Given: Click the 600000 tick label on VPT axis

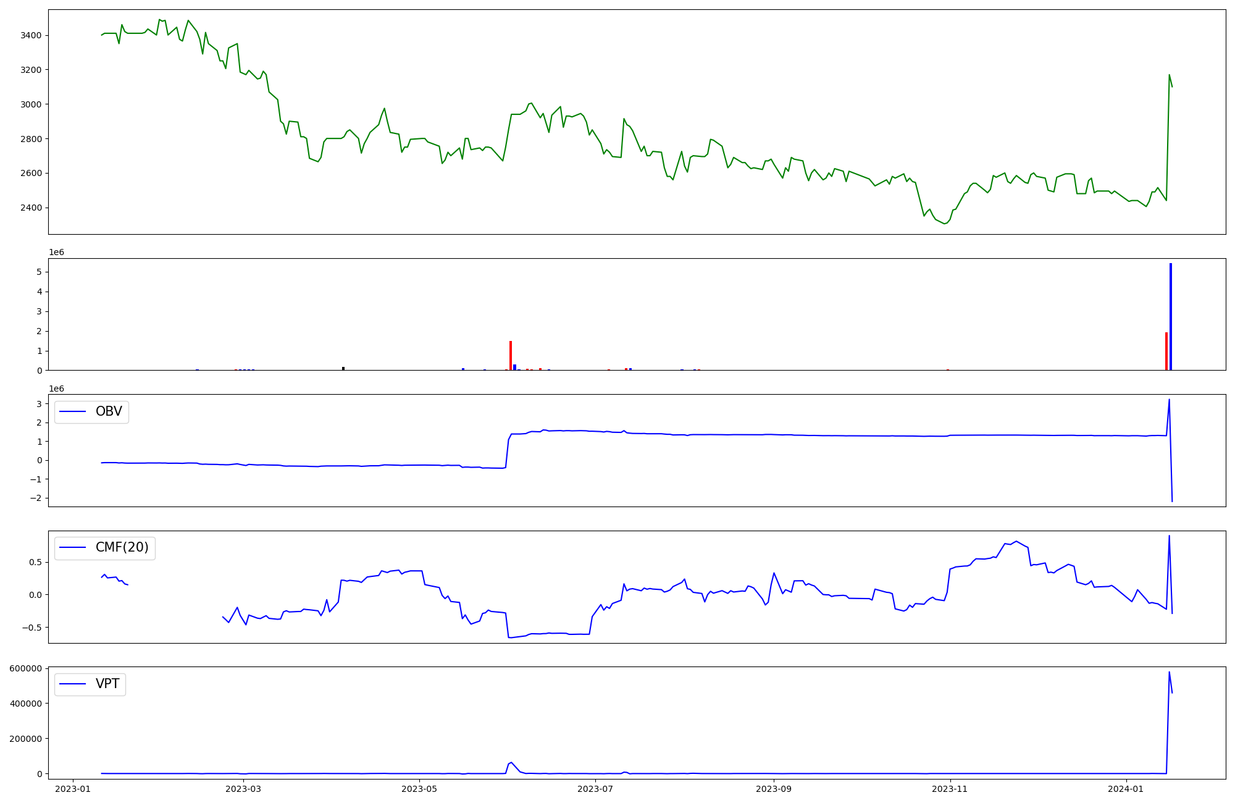Looking at the screenshot, I should click(x=25, y=668).
